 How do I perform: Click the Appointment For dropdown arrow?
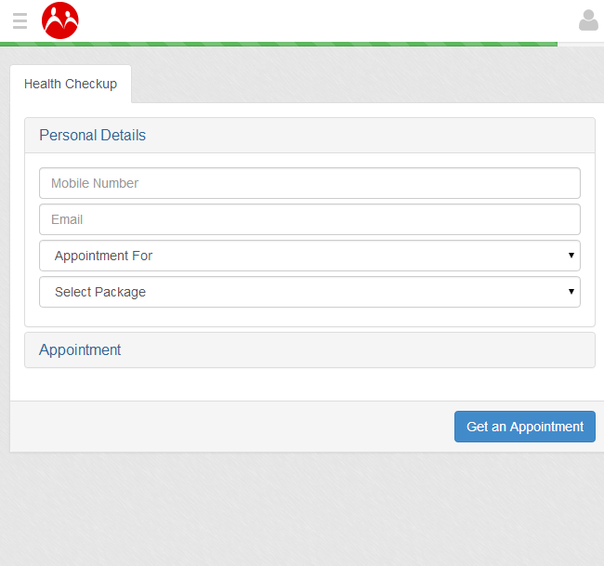(571, 255)
